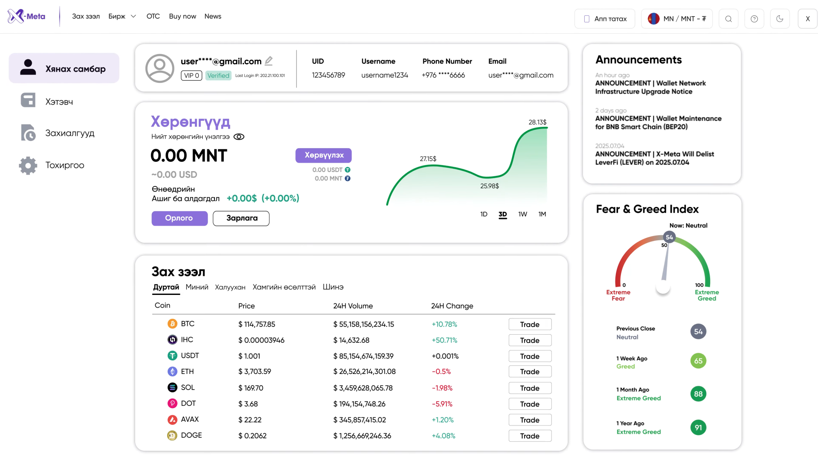Screen dimensions: 818x458
Task: Switch to the Дуртай market tab
Action: pos(166,287)
